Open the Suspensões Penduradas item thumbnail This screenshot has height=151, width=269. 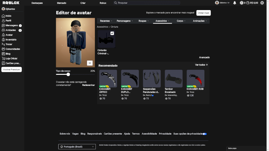(152, 79)
